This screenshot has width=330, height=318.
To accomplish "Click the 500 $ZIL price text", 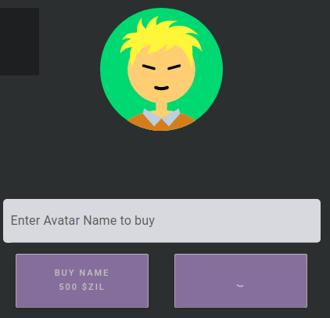I will 81,287.
